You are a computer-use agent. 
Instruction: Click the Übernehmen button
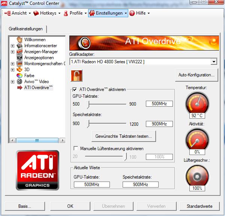(x=113, y=206)
